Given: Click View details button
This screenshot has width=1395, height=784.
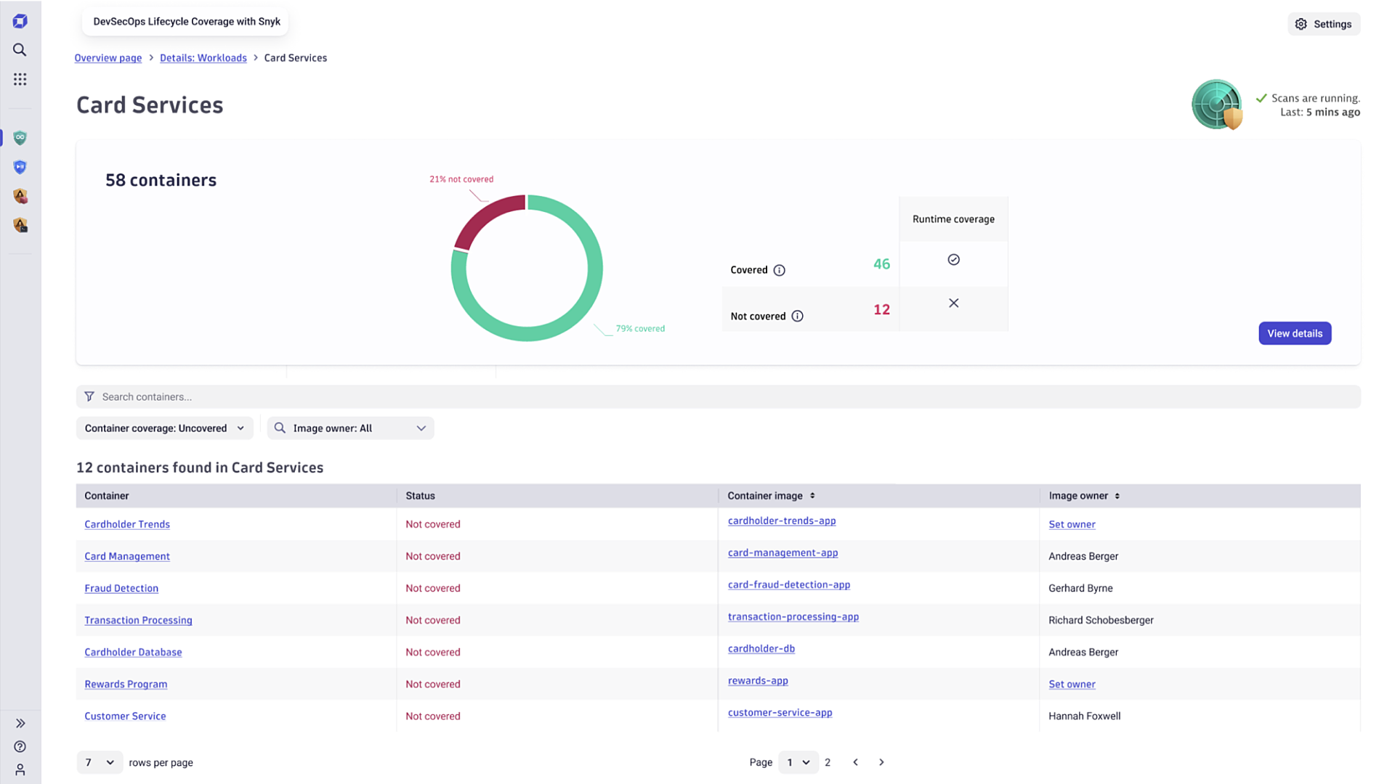Looking at the screenshot, I should (1295, 333).
